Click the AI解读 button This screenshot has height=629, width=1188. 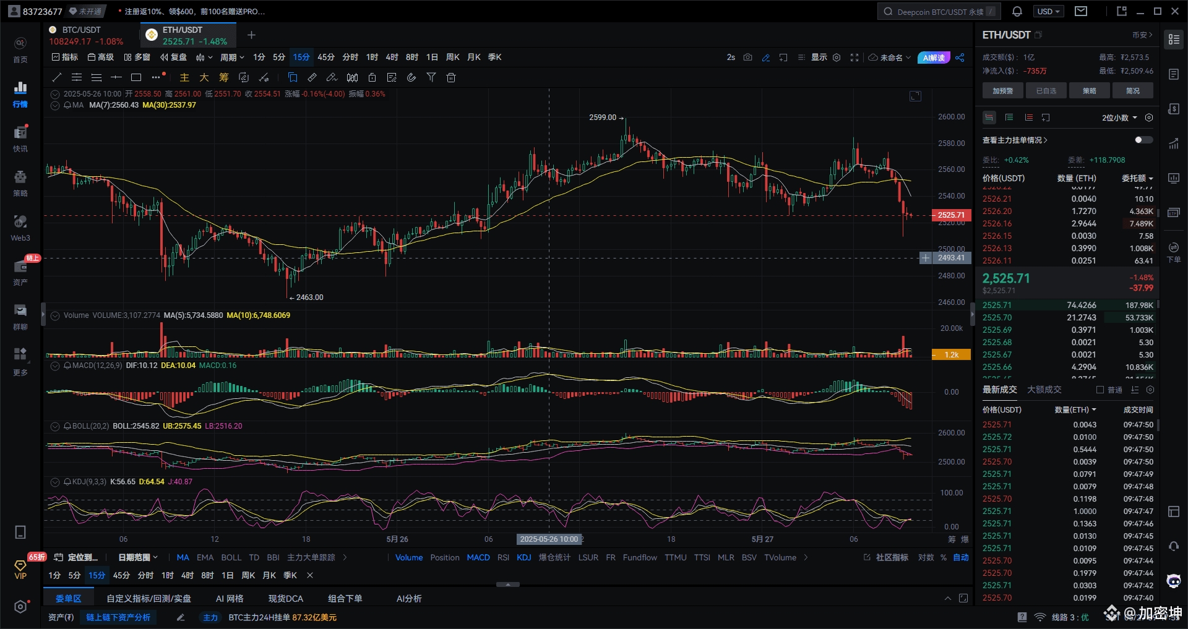pyautogui.click(x=934, y=58)
